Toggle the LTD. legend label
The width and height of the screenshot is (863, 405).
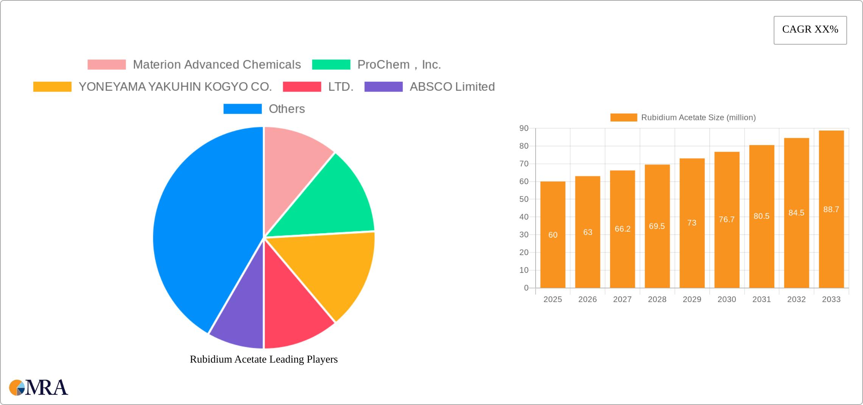(x=341, y=87)
